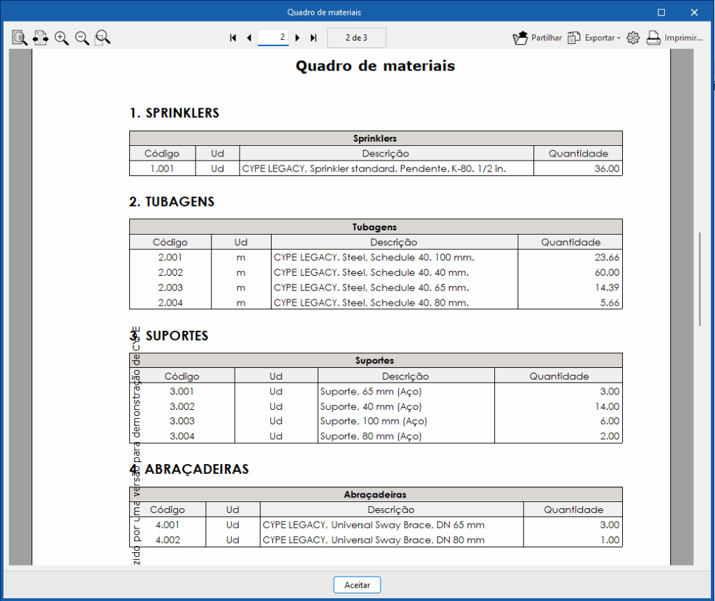Click the 'Quadro de materiais' document heading
This screenshot has width=715, height=601.
pos(375,66)
